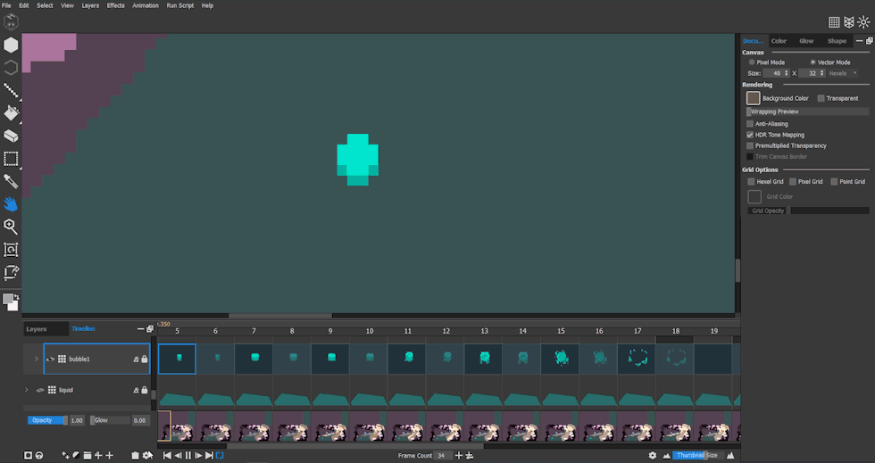
Task: Uncheck HDR Tone Mapping
Action: (x=750, y=135)
